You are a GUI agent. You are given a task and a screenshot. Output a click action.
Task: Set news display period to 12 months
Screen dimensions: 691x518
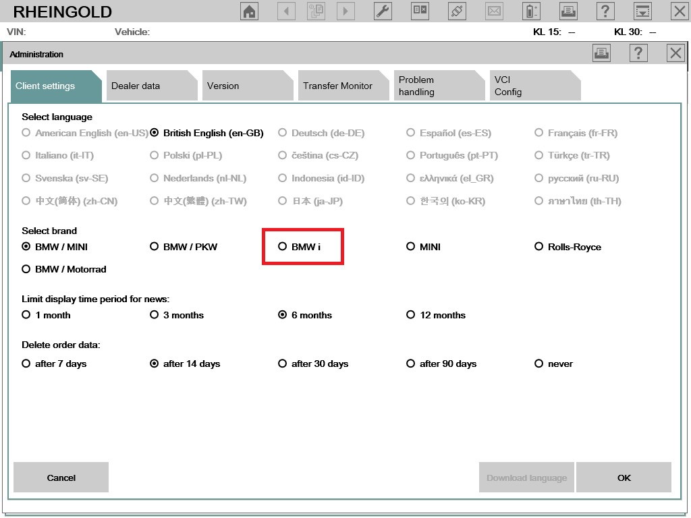coord(437,315)
